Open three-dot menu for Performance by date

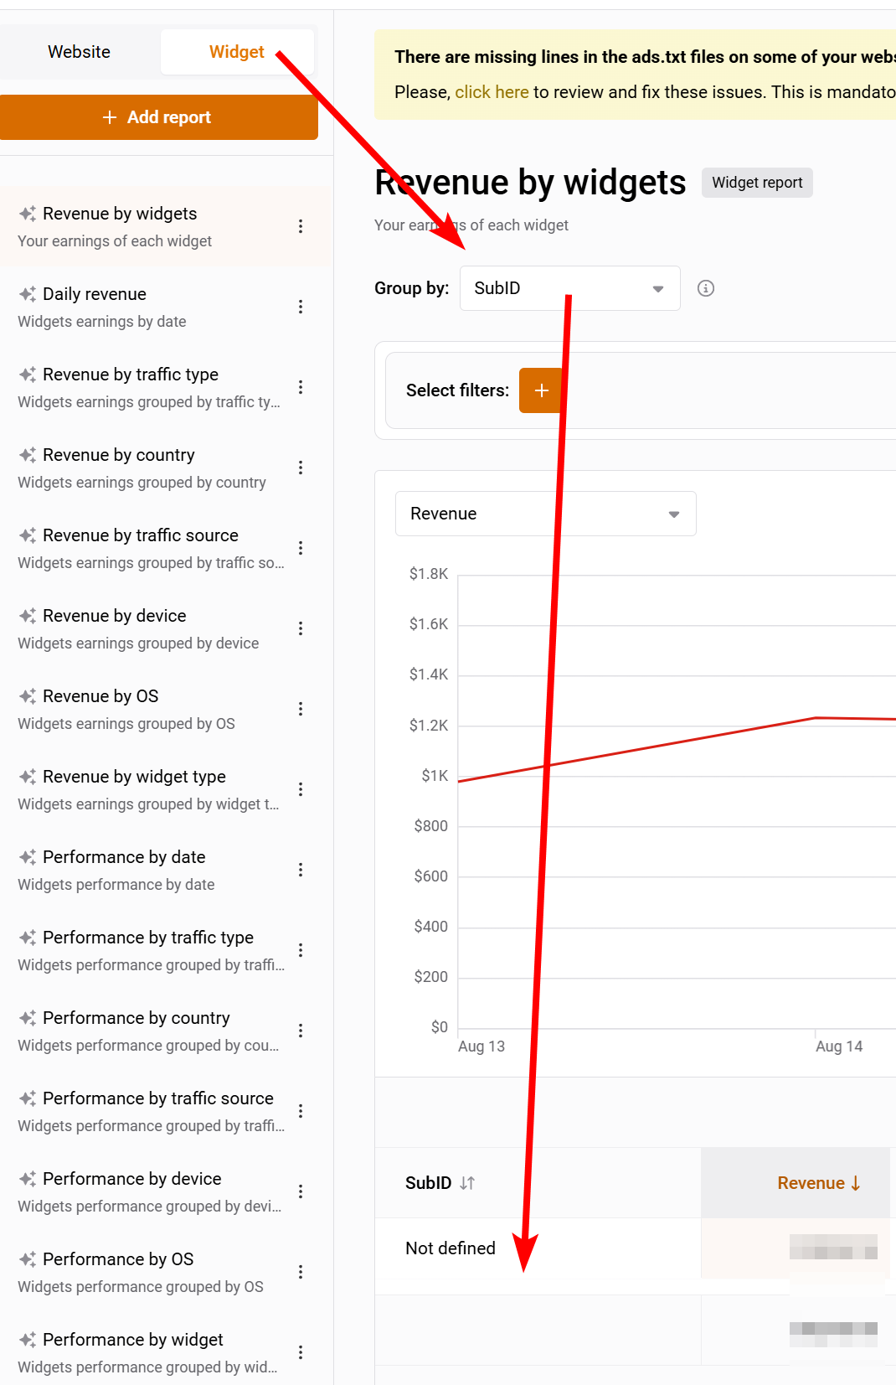point(301,870)
